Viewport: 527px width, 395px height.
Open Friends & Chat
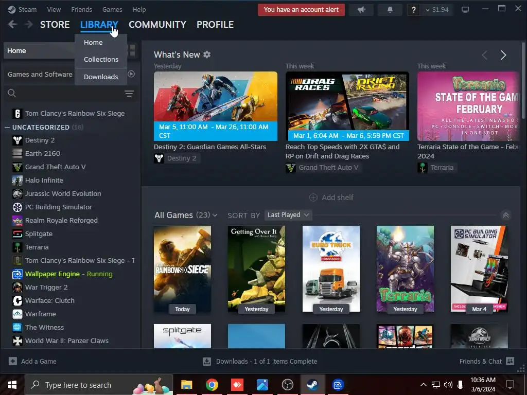pos(487,362)
